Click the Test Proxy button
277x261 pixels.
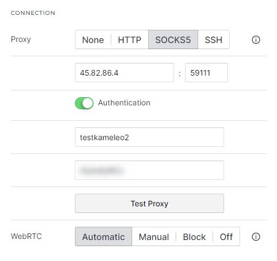pos(149,204)
